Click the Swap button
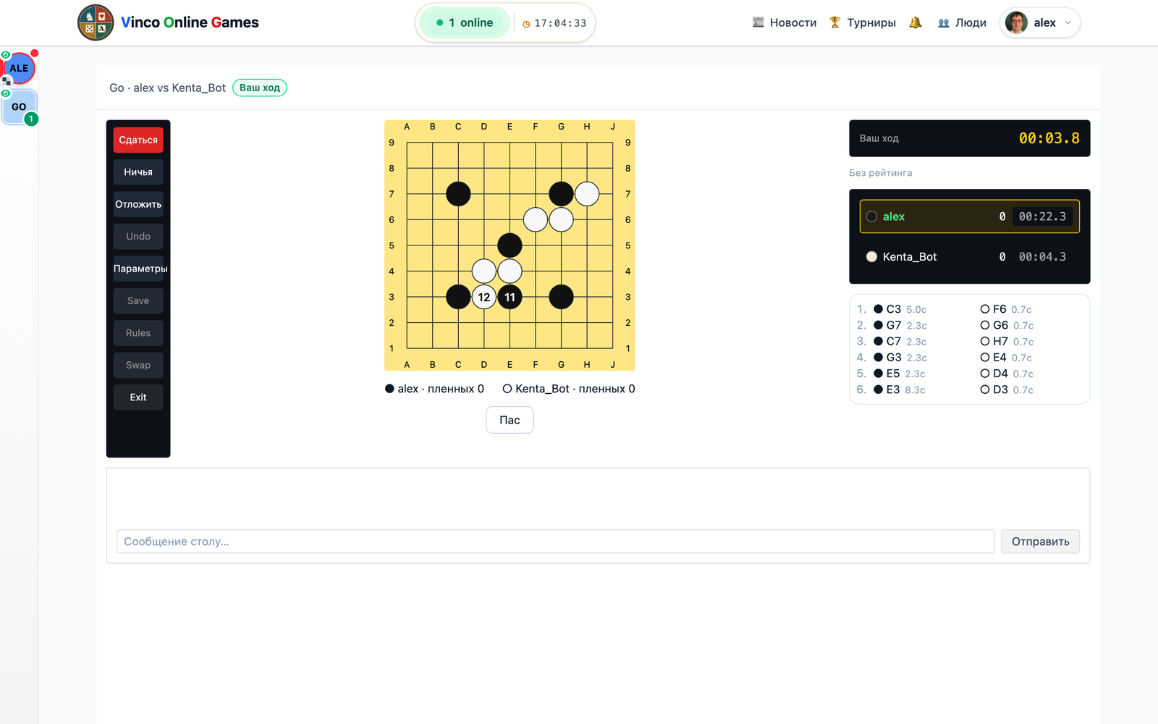Image resolution: width=1158 pixels, height=724 pixels. coord(138,365)
